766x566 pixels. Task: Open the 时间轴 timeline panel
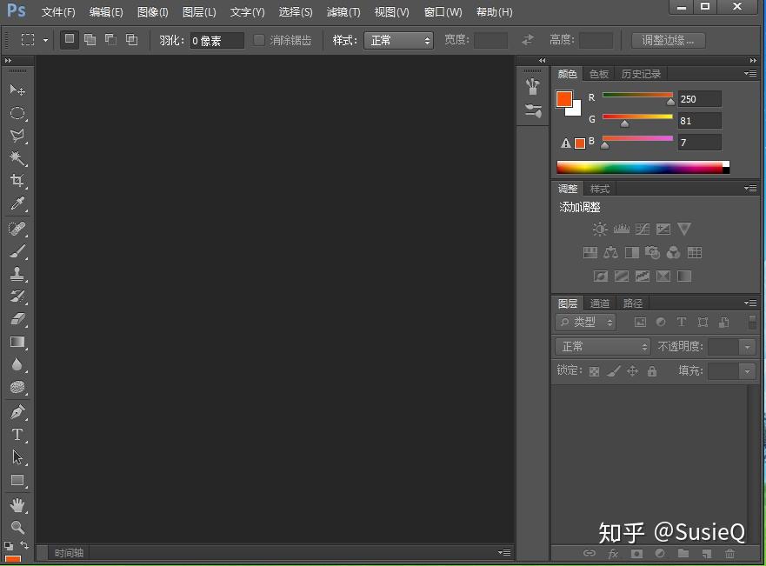point(69,553)
